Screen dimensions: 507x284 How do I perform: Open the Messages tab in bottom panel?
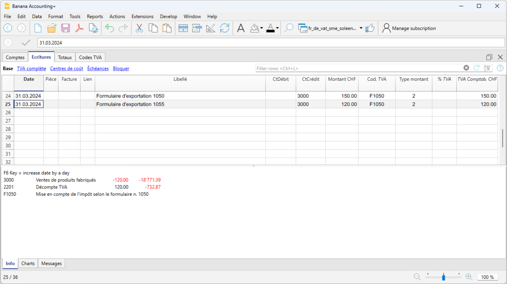click(52, 263)
